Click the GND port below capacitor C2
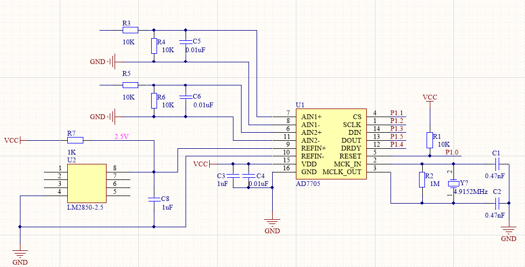525x267 pixels. tap(509, 230)
